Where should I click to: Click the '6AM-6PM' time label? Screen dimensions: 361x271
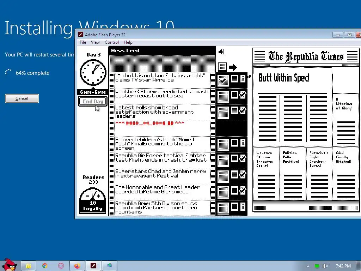click(x=93, y=92)
